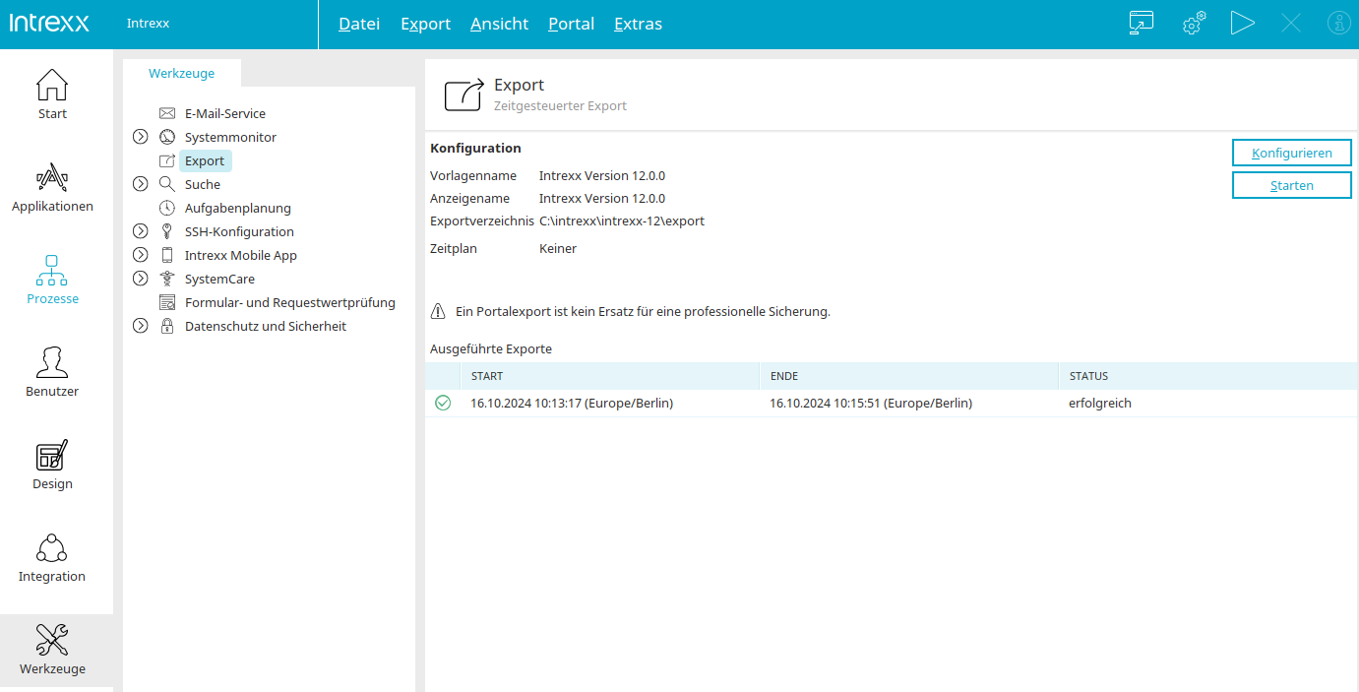Open the Integration module
The width and height of the screenshot is (1359, 692).
tap(52, 557)
